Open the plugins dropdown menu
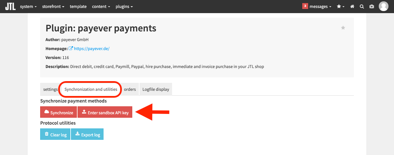Image resolution: width=394 pixels, height=155 pixels. [124, 7]
